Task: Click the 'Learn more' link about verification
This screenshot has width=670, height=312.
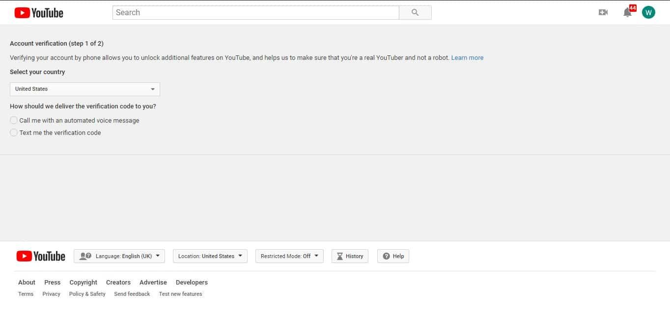Action: pyautogui.click(x=467, y=57)
